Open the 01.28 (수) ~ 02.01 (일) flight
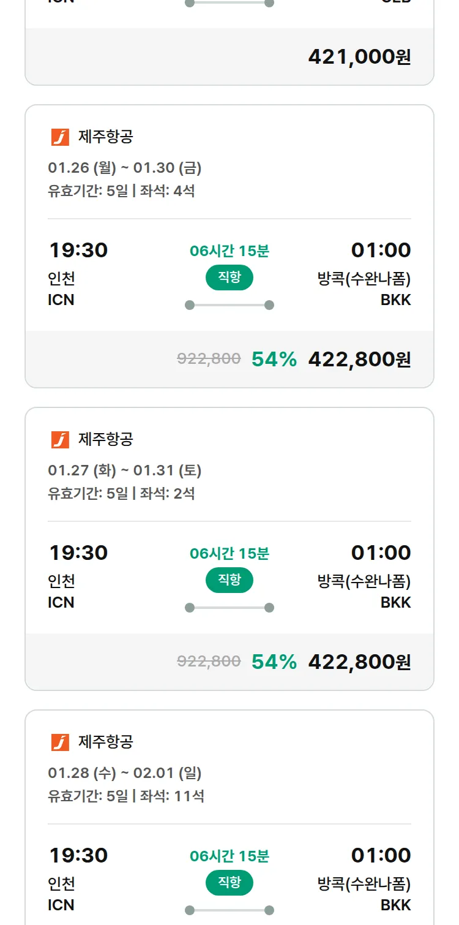 pyautogui.click(x=125, y=772)
